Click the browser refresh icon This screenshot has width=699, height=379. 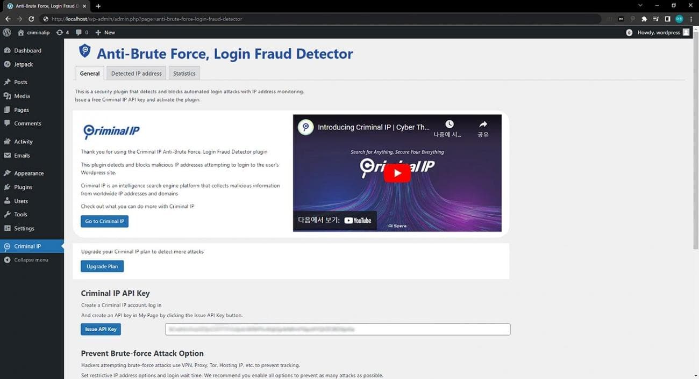pyautogui.click(x=31, y=18)
